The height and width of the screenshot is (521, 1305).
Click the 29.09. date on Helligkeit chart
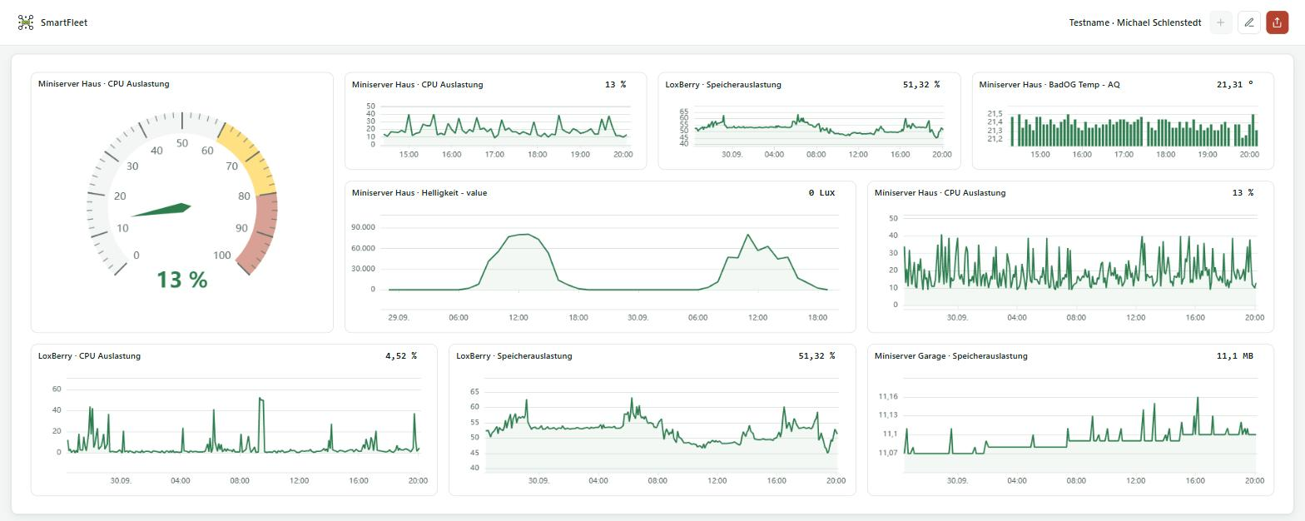(x=398, y=318)
